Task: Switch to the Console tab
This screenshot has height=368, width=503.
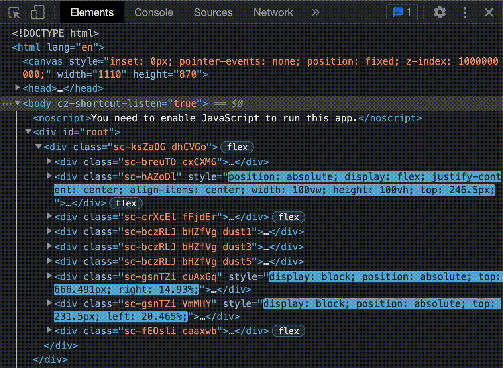Action: pyautogui.click(x=154, y=12)
